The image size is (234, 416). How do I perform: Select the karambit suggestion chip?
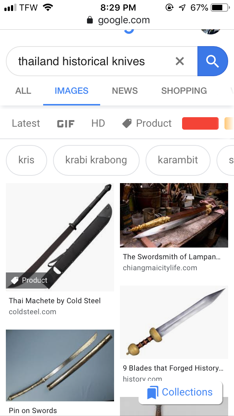[178, 160]
